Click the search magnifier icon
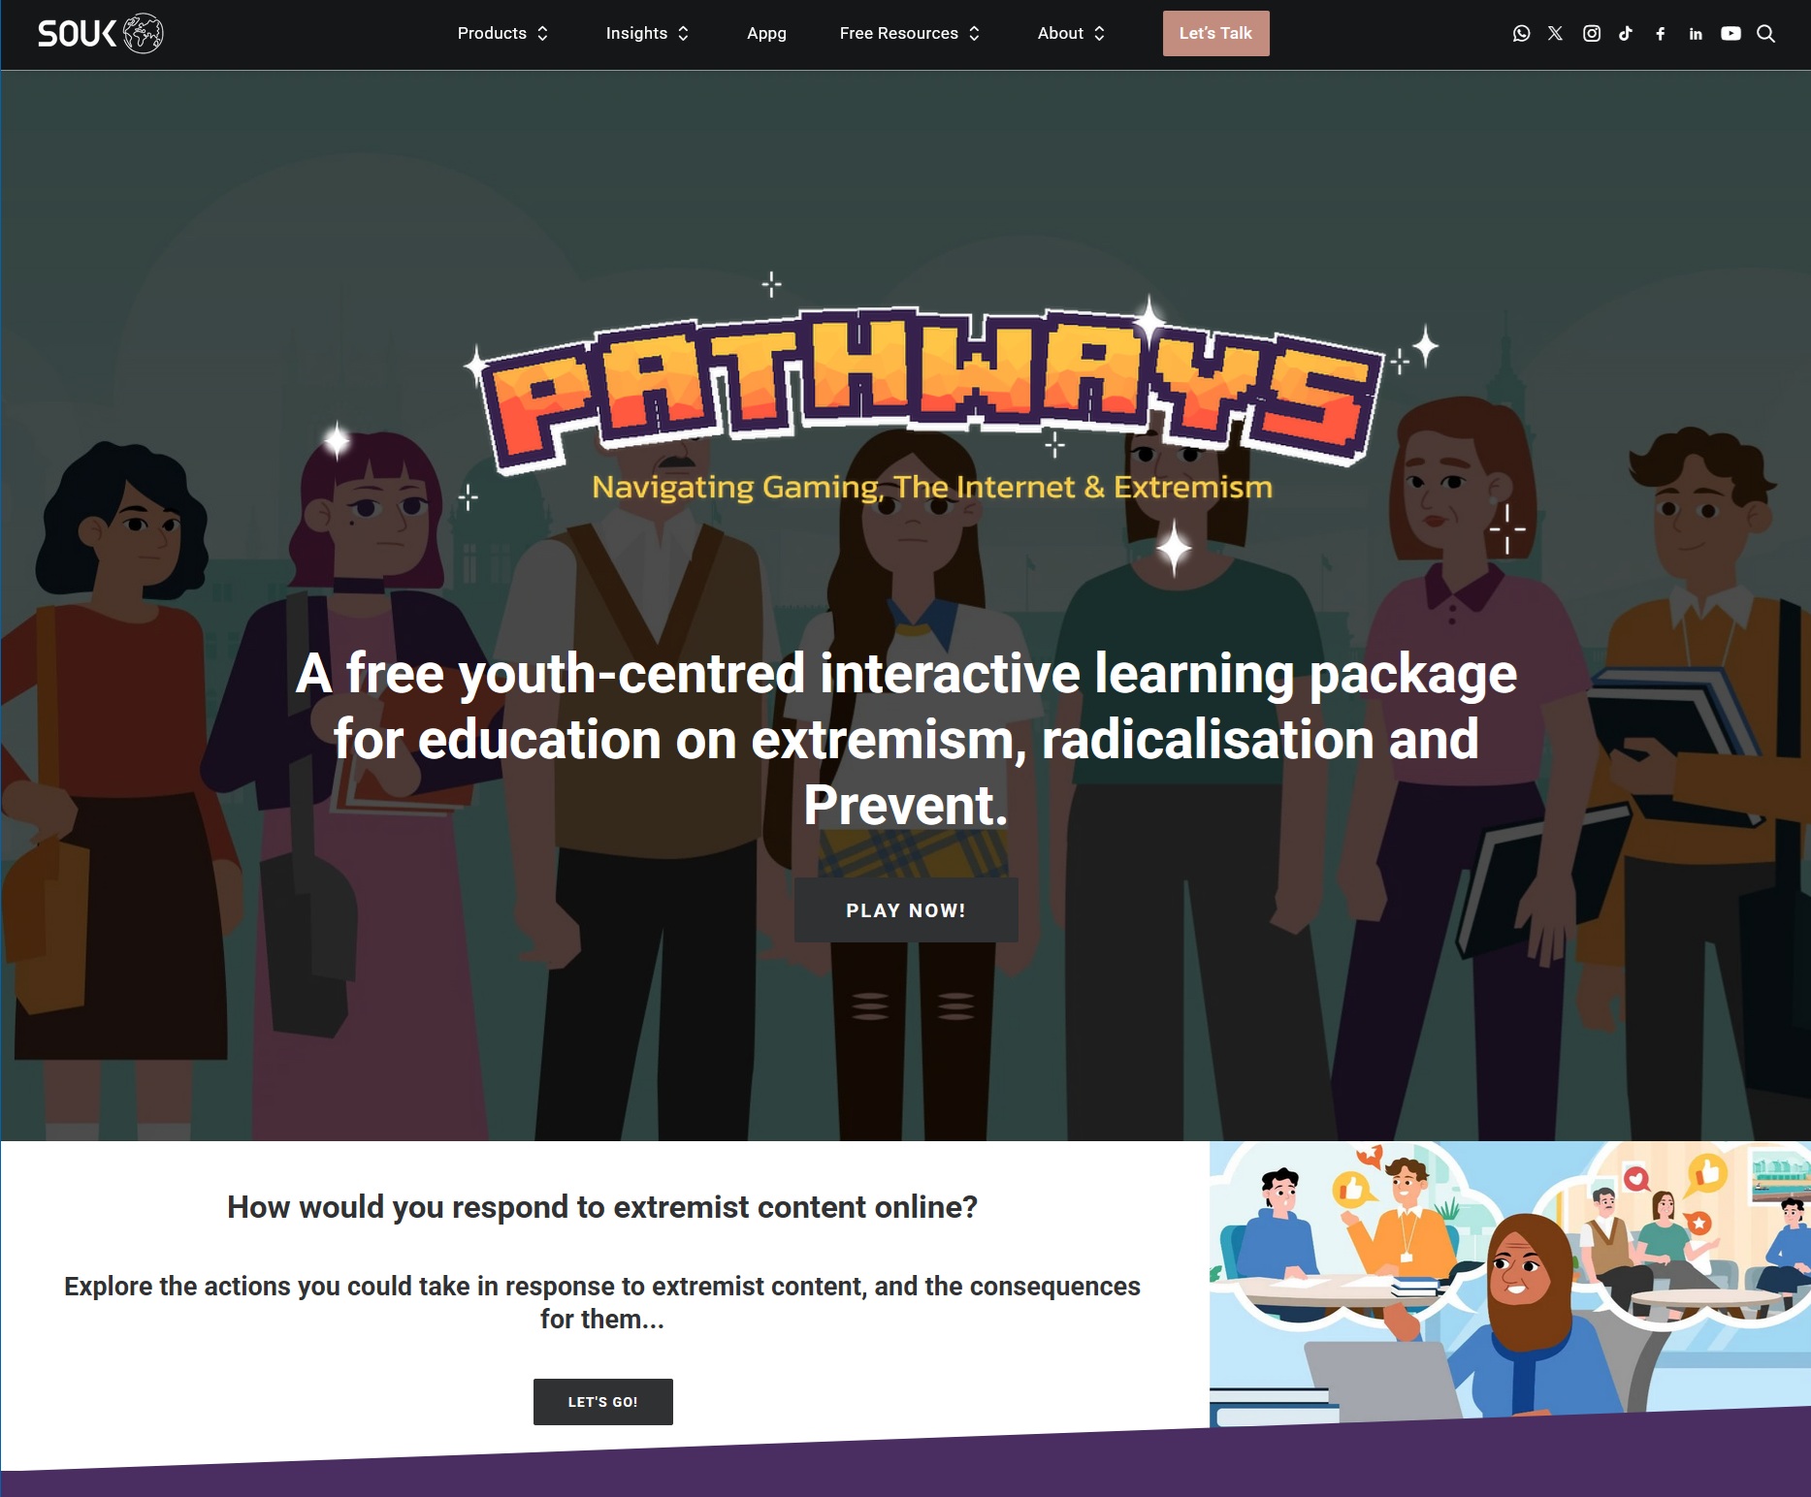Viewport: 1811px width, 1497px height. click(x=1766, y=34)
